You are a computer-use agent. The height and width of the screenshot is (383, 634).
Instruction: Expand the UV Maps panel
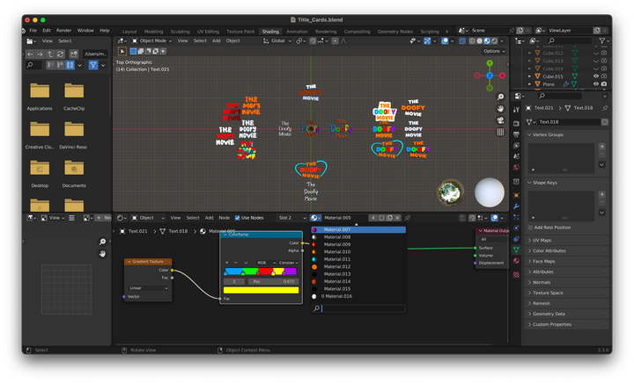click(x=567, y=240)
